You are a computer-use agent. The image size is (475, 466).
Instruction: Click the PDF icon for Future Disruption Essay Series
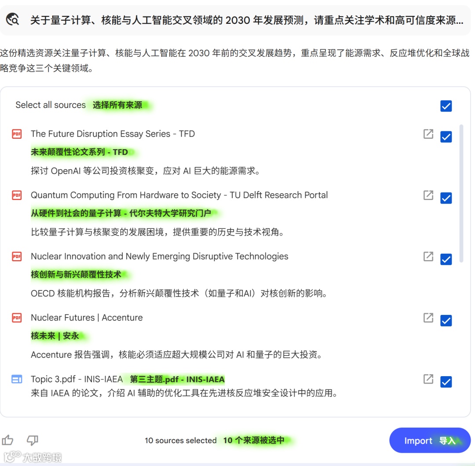17,134
